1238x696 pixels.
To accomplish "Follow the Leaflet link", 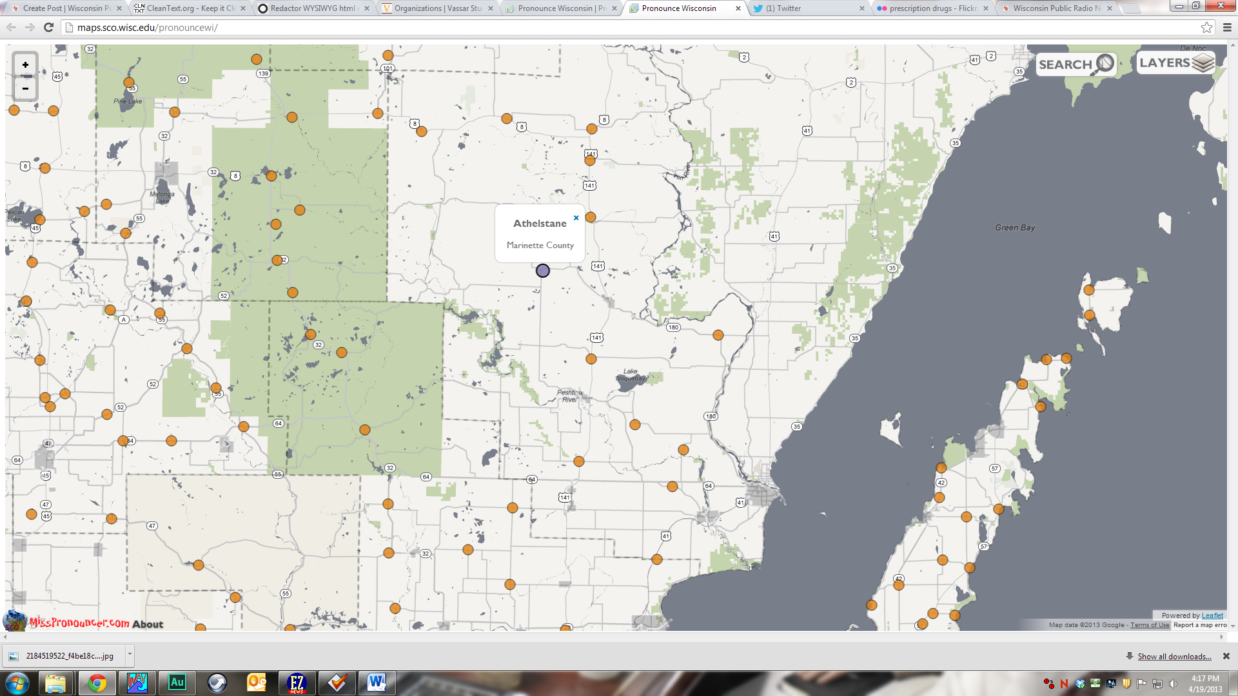I will pyautogui.click(x=1212, y=615).
